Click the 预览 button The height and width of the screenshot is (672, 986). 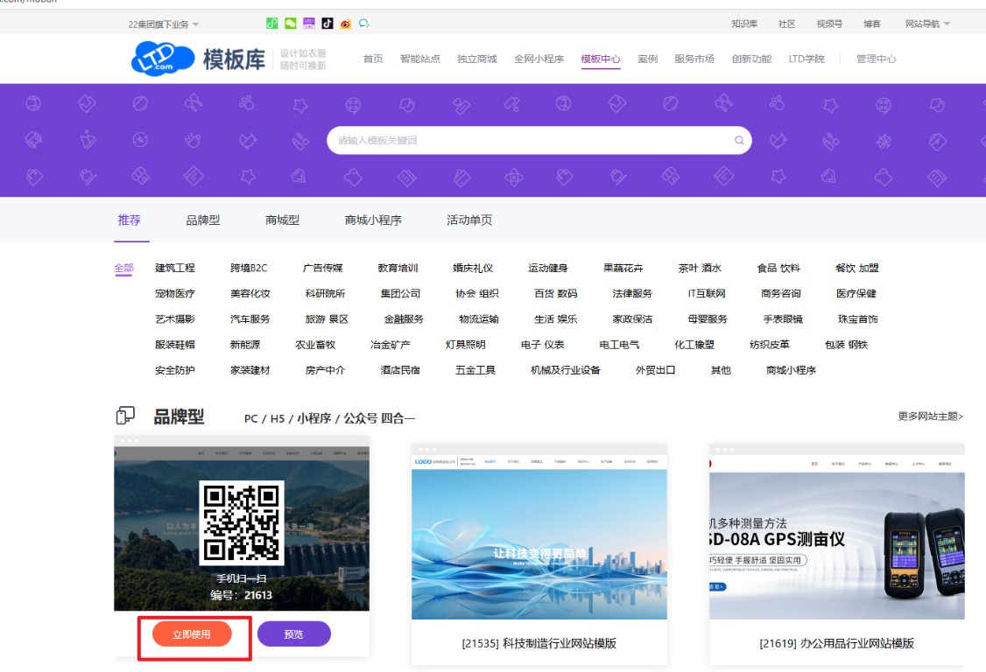(293, 634)
